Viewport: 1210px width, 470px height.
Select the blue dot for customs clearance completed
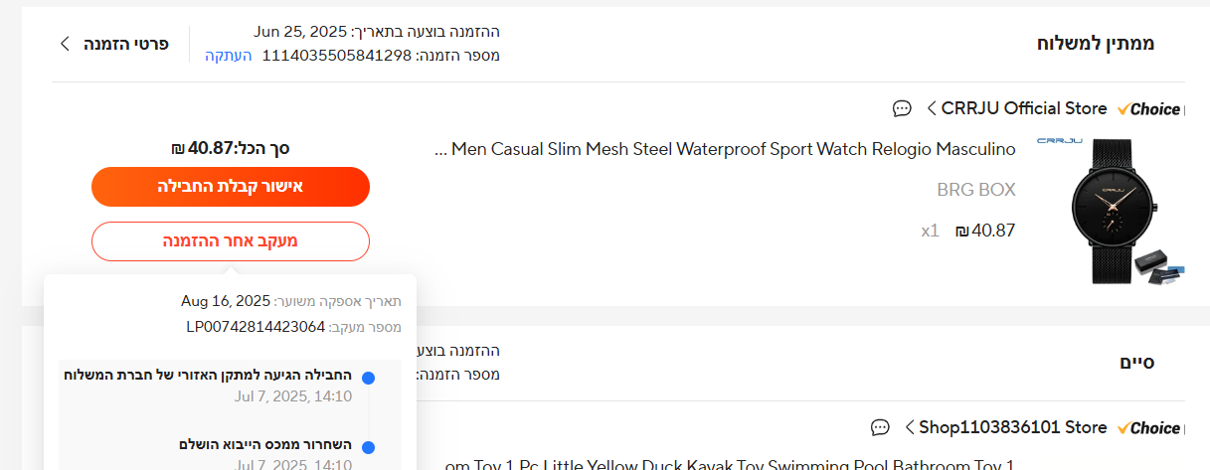pos(368,447)
